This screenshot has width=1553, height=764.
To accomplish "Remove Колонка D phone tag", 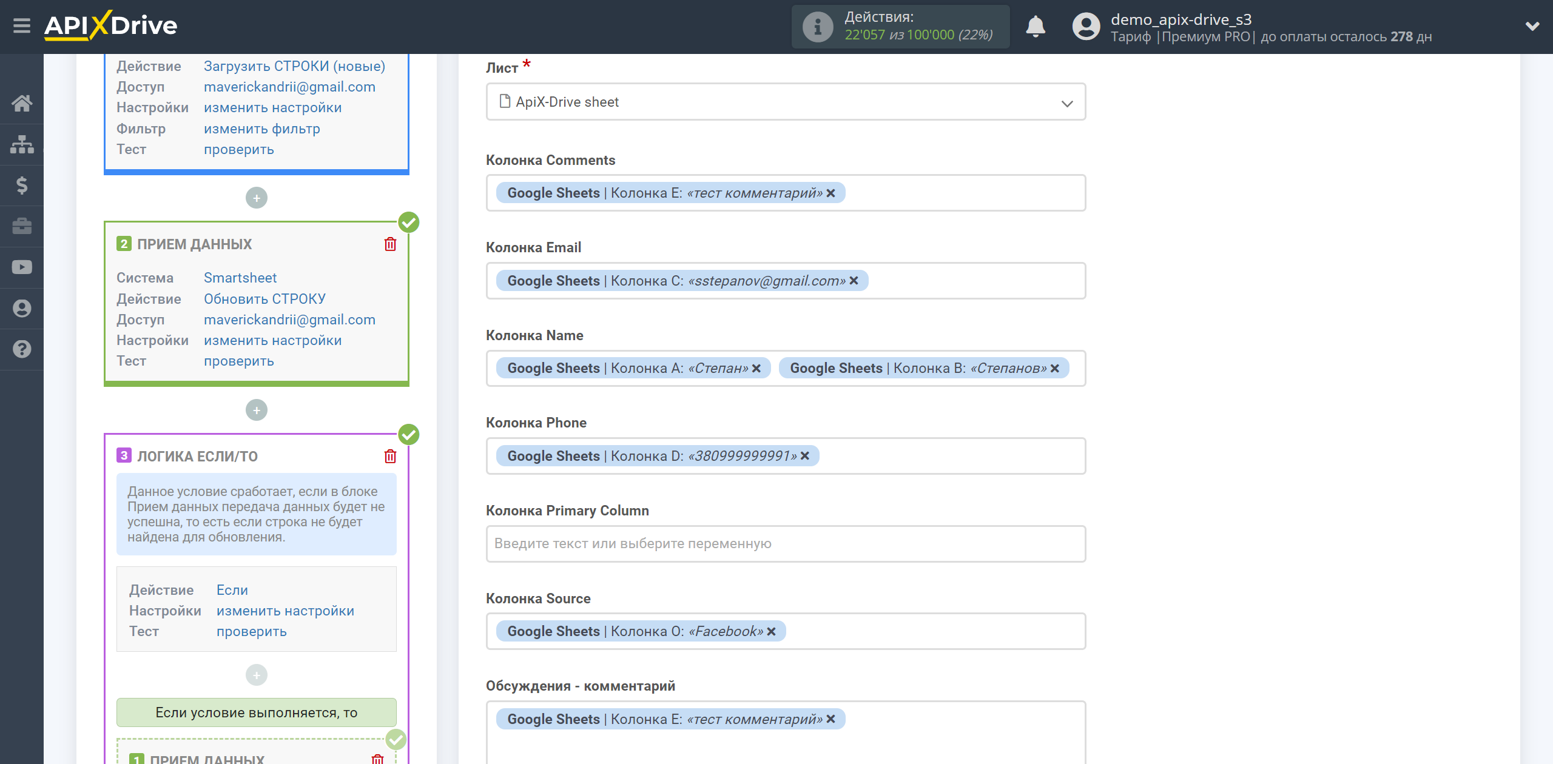I will pos(805,456).
